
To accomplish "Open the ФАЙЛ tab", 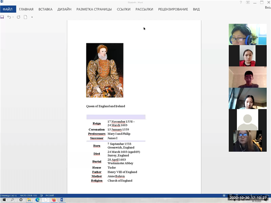I will click(x=8, y=9).
